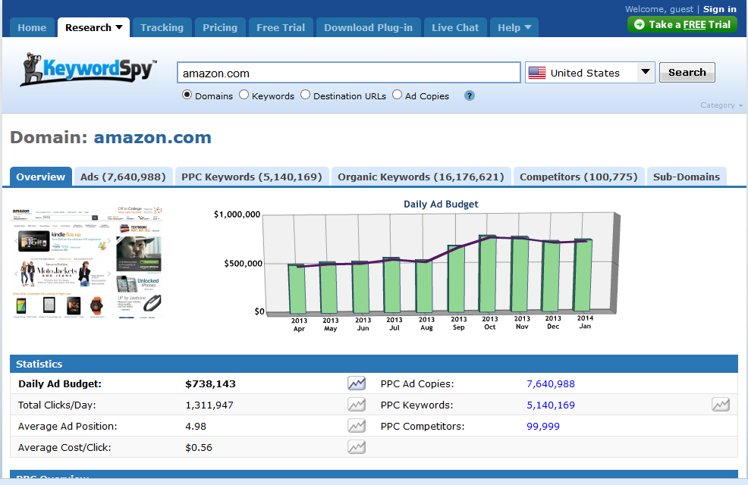Click the amazon.com search input field
This screenshot has width=748, height=485.
(348, 73)
